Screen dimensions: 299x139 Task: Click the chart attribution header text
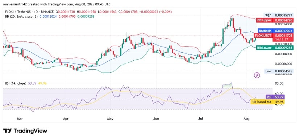point(57,4)
